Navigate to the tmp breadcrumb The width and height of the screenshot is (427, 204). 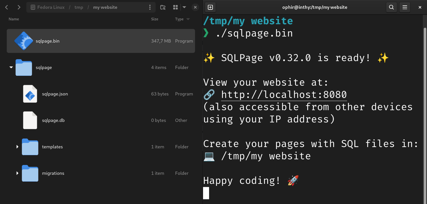click(79, 7)
